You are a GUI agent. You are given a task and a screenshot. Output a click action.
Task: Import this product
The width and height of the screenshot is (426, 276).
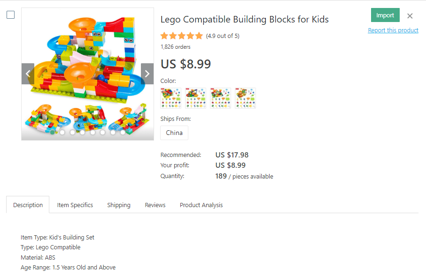(385, 15)
